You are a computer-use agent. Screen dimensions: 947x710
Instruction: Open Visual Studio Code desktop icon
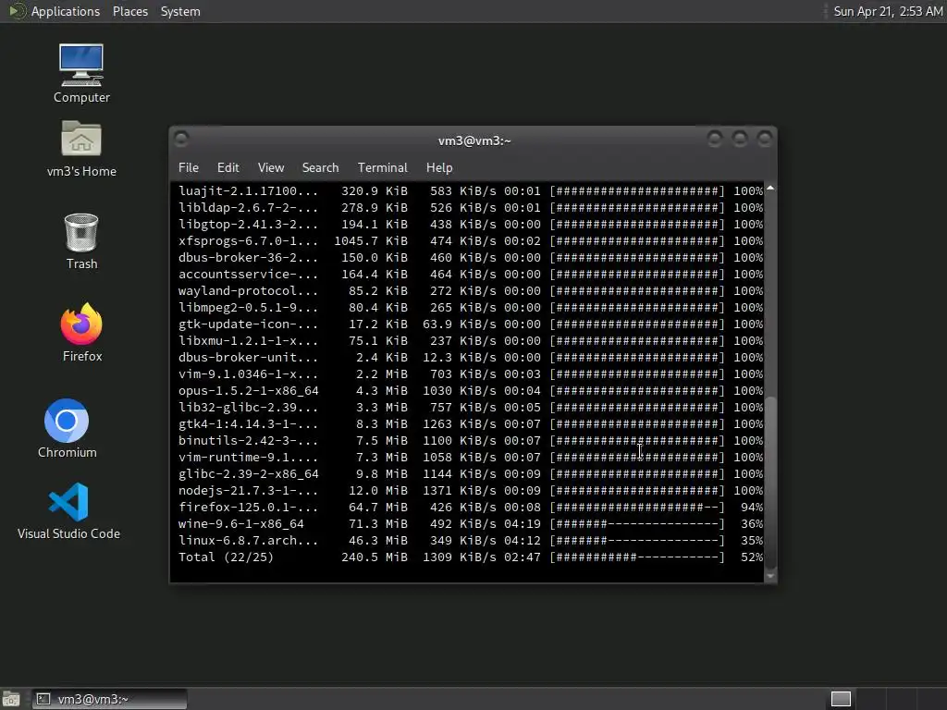tap(68, 510)
